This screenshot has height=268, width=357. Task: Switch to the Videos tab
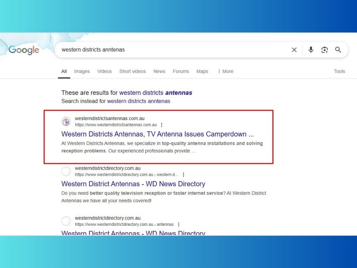(x=105, y=71)
